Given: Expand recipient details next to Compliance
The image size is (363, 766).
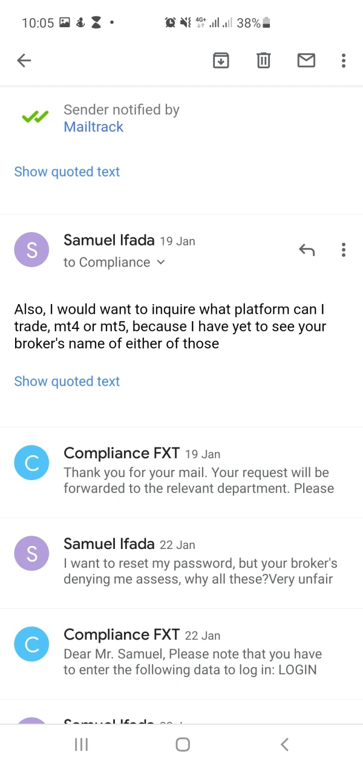Looking at the screenshot, I should [x=160, y=262].
